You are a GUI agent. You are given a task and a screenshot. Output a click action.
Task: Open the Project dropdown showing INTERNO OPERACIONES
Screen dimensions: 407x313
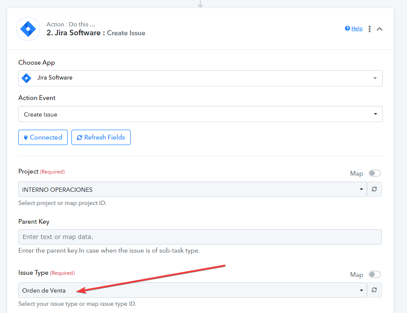[x=192, y=189]
